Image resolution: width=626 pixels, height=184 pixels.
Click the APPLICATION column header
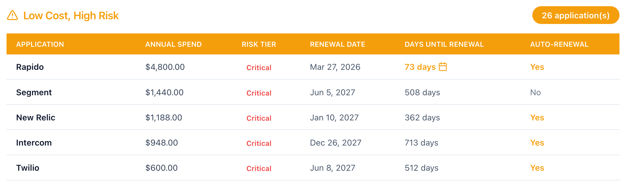(x=40, y=44)
